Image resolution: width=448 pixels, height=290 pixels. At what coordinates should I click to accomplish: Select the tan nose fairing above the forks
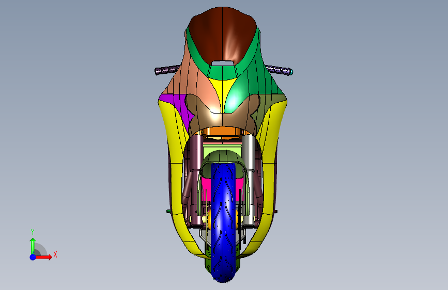(222, 120)
